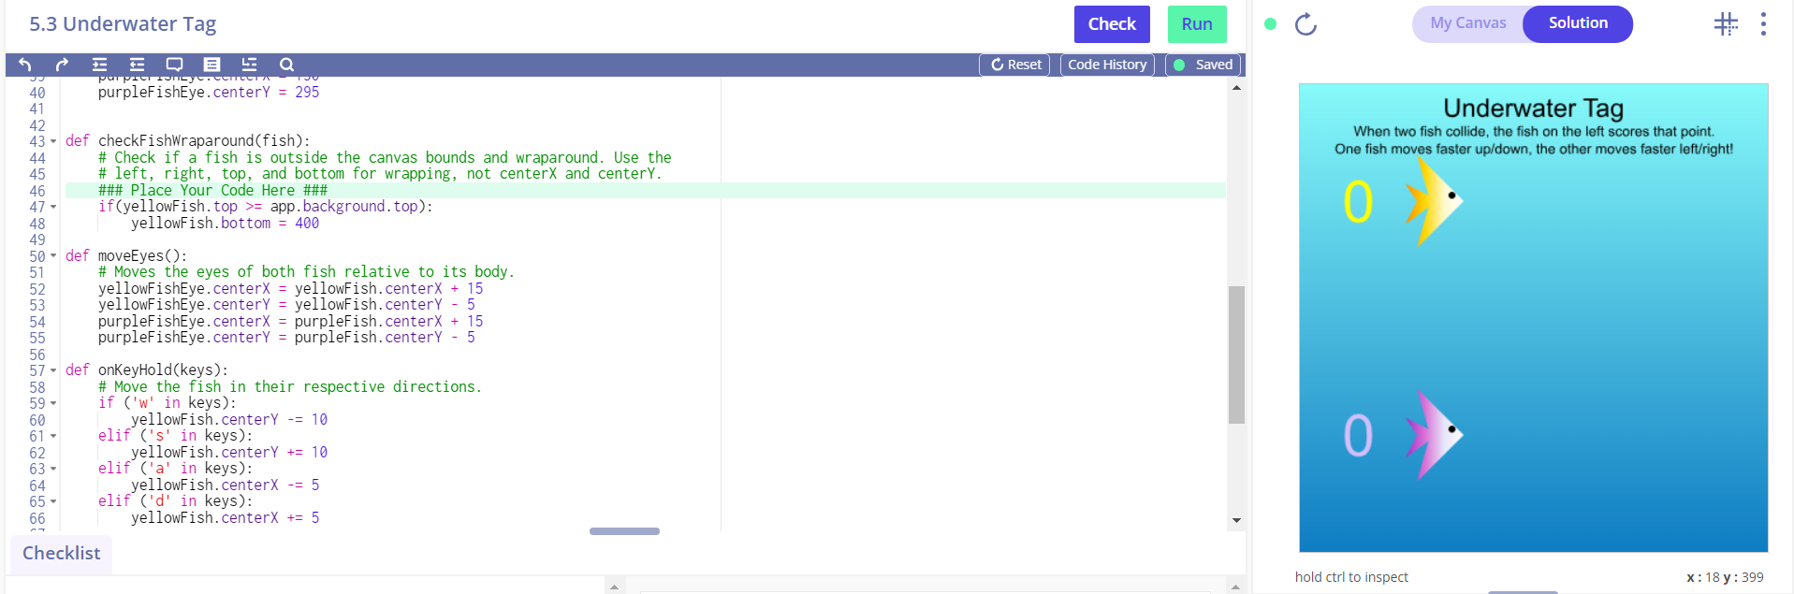Click line number 46 in gutter
Screen dimensions: 1794x594
click(x=37, y=191)
